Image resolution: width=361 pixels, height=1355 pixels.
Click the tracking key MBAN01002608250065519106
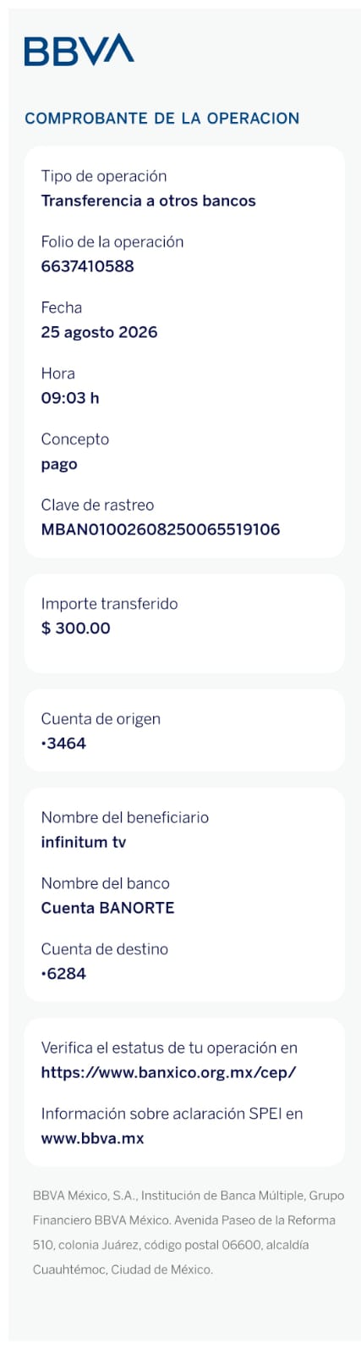tap(161, 529)
